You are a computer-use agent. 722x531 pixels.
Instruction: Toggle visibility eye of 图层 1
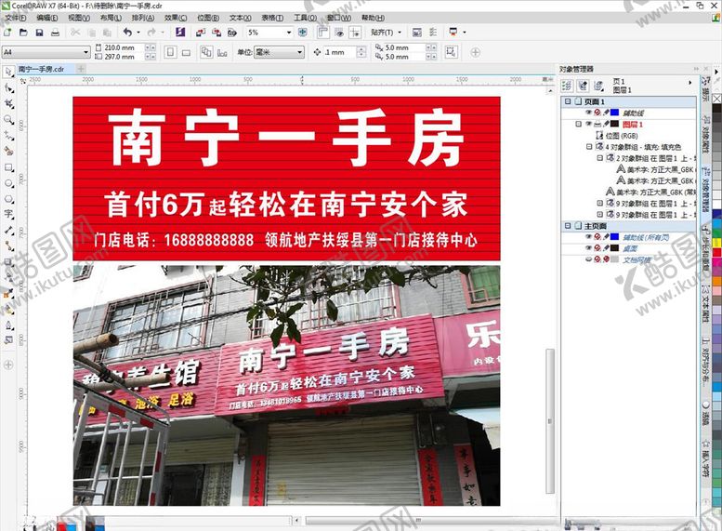pyautogui.click(x=588, y=124)
